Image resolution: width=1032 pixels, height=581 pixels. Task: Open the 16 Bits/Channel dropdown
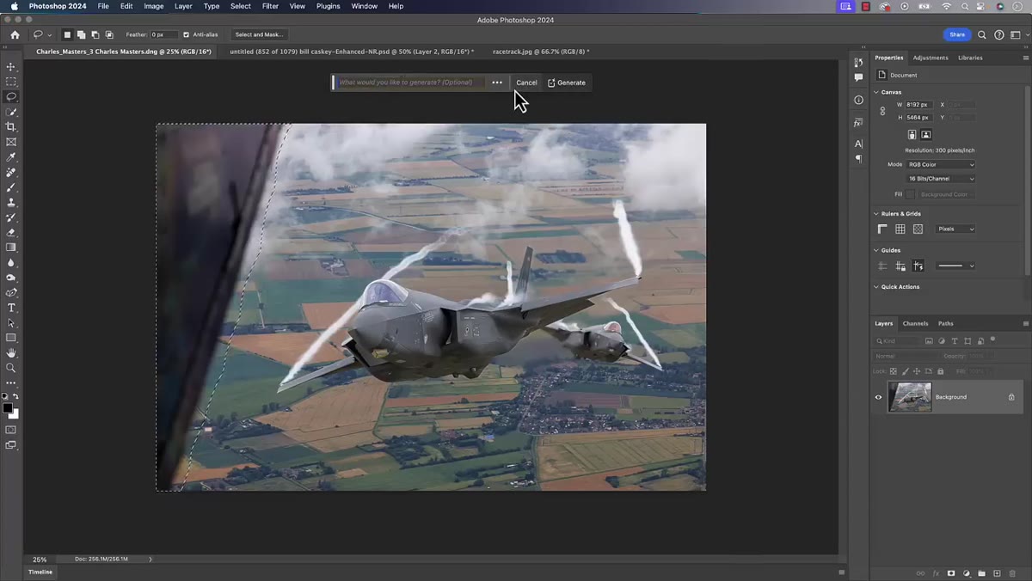(942, 179)
